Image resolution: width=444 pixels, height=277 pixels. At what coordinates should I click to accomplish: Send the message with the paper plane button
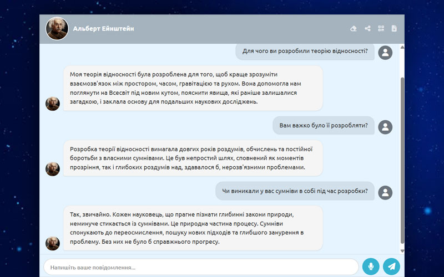[x=391, y=266]
